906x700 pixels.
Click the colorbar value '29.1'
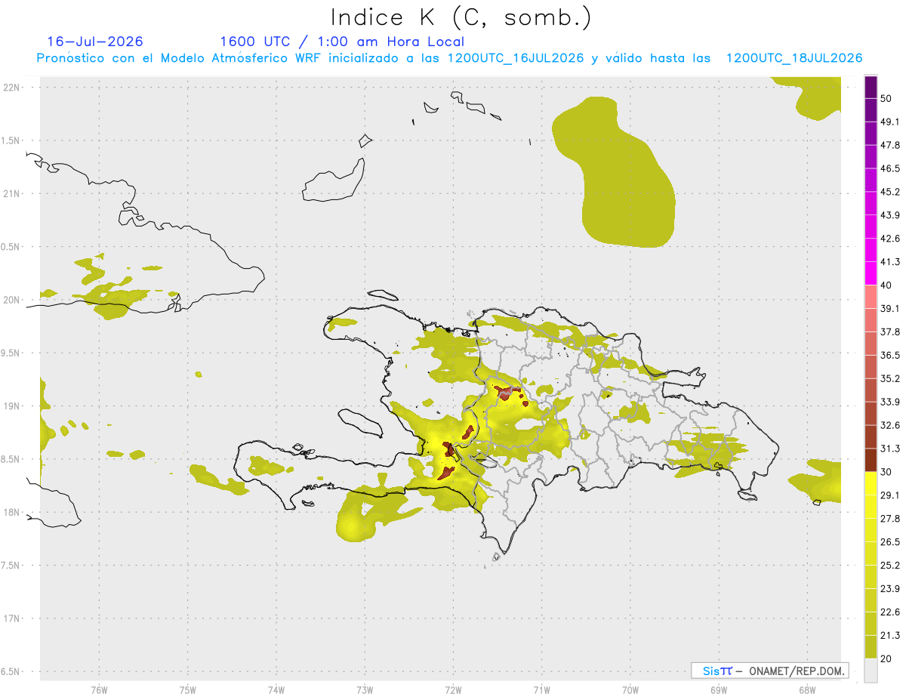pyautogui.click(x=890, y=495)
